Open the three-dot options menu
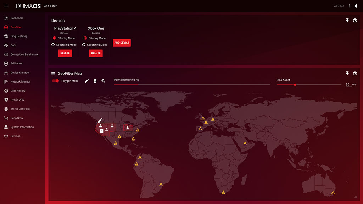 coord(349,6)
